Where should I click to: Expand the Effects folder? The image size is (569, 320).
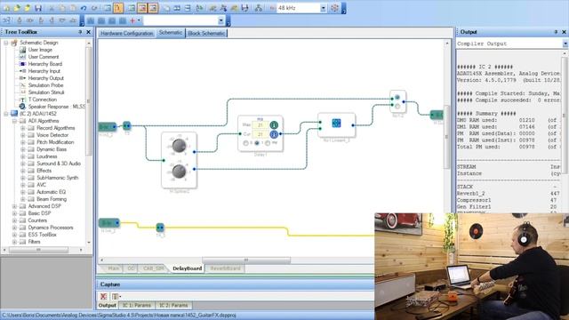click(x=23, y=171)
